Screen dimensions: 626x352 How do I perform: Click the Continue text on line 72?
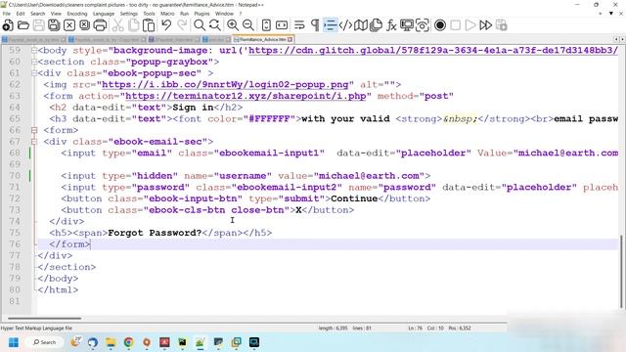354,198
